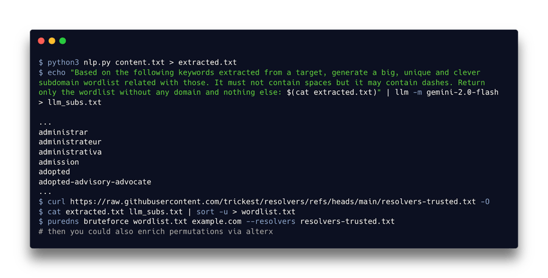The image size is (548, 278).
Task: Click the administrativa output line
Action: 70,151
